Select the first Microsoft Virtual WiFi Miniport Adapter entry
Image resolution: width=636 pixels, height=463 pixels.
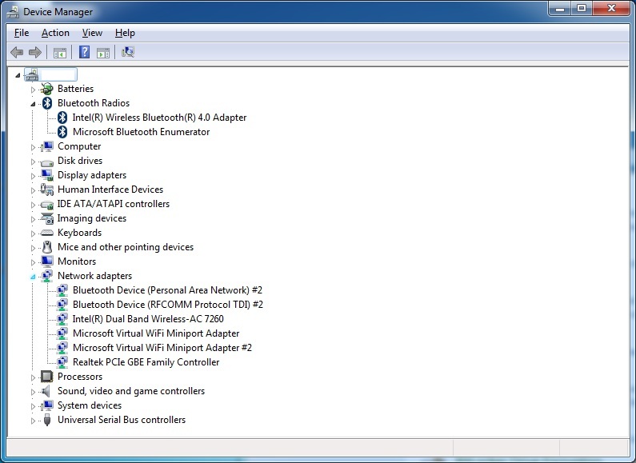(x=156, y=333)
